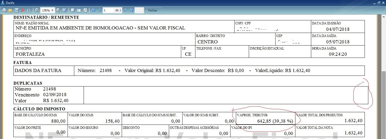
Task: Show the report outline icon
Action: tap(73, 10)
